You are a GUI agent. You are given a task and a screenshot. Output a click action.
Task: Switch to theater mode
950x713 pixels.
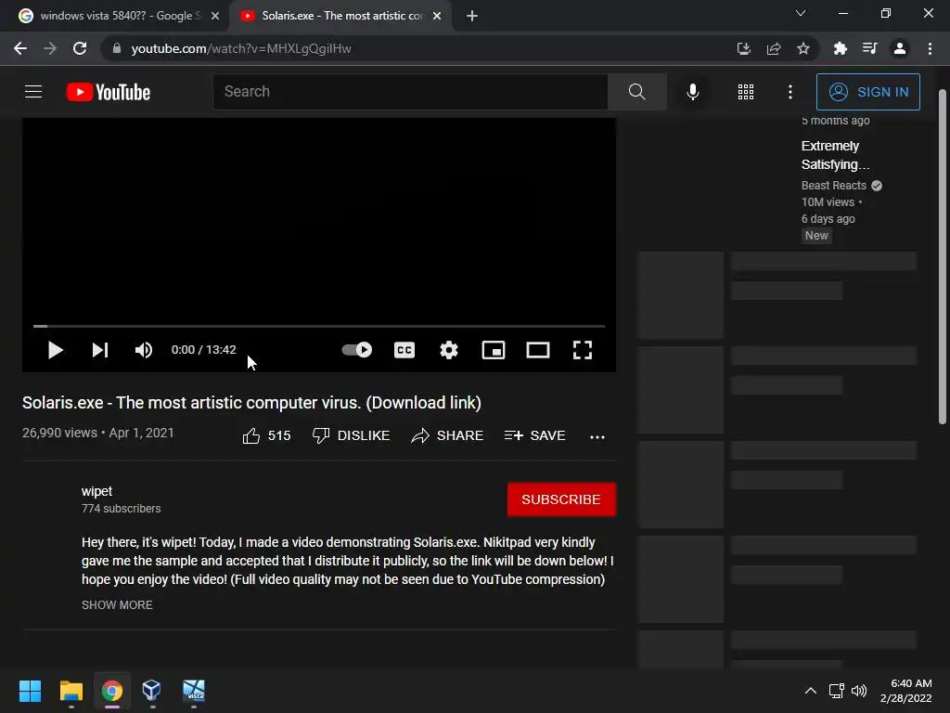538,350
